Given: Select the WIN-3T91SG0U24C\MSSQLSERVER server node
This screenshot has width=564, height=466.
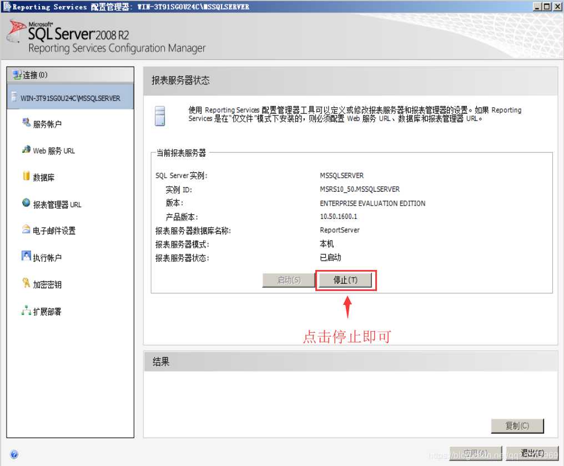Looking at the screenshot, I should click(x=70, y=97).
